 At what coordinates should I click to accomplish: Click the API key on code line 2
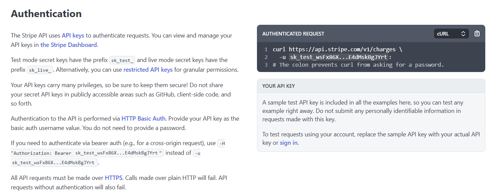pos(339,57)
